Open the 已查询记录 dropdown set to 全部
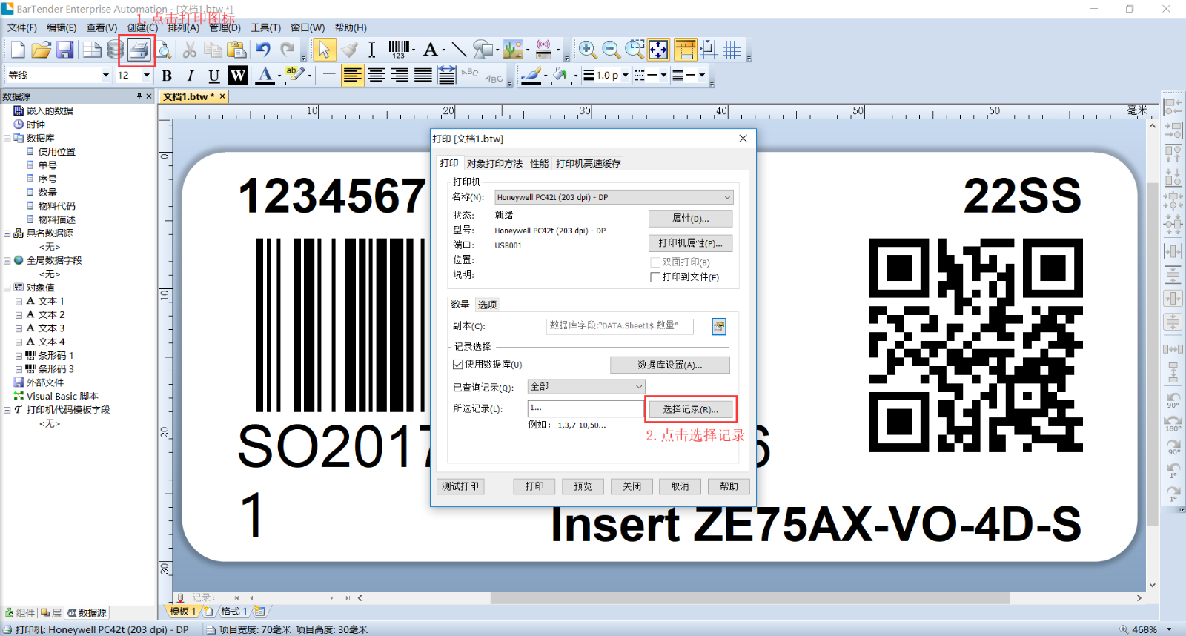The width and height of the screenshot is (1186, 636). click(x=638, y=386)
